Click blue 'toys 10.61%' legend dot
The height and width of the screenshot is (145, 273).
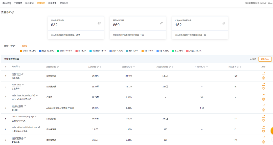pos(40,51)
